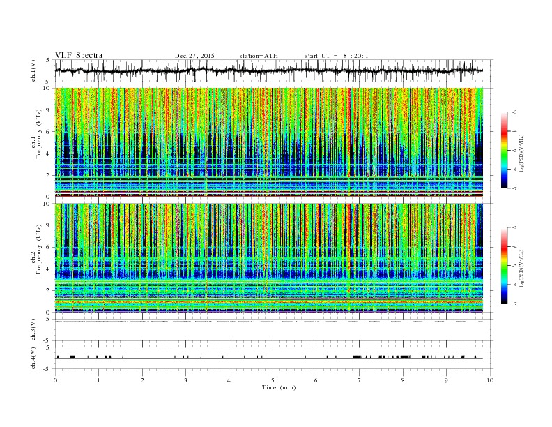This screenshot has height=427, width=552.
Task: Click the ch.2 spectrogram color bar
Action: (x=504, y=266)
